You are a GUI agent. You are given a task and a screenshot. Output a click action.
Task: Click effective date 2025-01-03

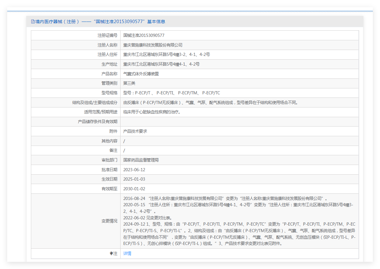(x=134, y=179)
